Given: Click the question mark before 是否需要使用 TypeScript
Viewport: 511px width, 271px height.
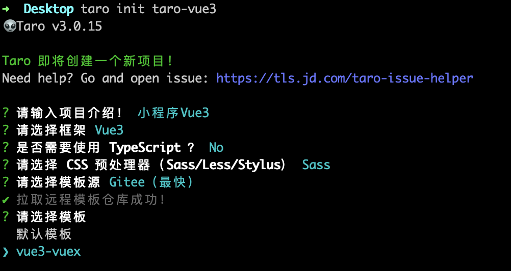Looking at the screenshot, I should (6, 148).
